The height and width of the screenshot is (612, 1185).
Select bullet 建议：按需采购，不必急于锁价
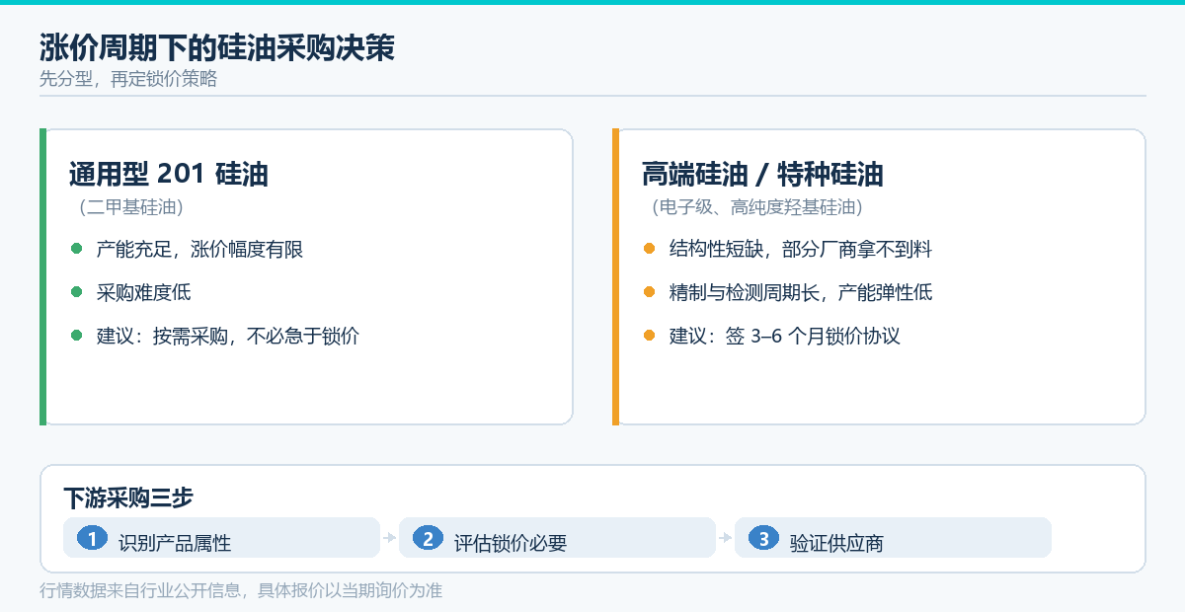(x=228, y=336)
